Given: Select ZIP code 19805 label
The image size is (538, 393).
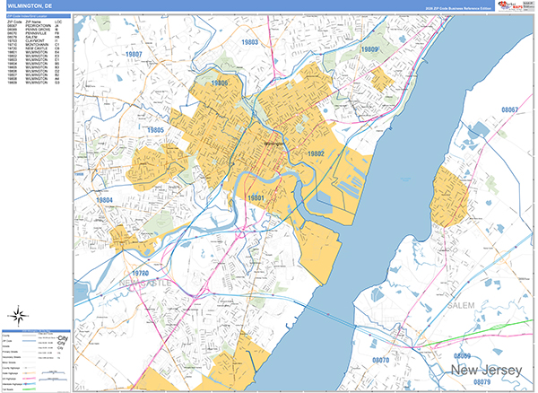Looking at the screenshot, I should (155, 130).
